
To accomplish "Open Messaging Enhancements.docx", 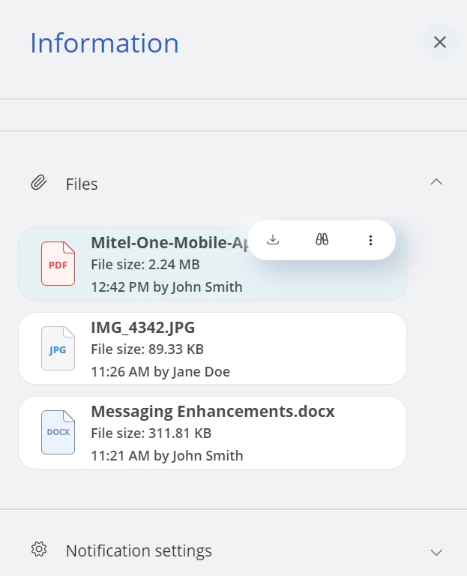I will 212,412.
